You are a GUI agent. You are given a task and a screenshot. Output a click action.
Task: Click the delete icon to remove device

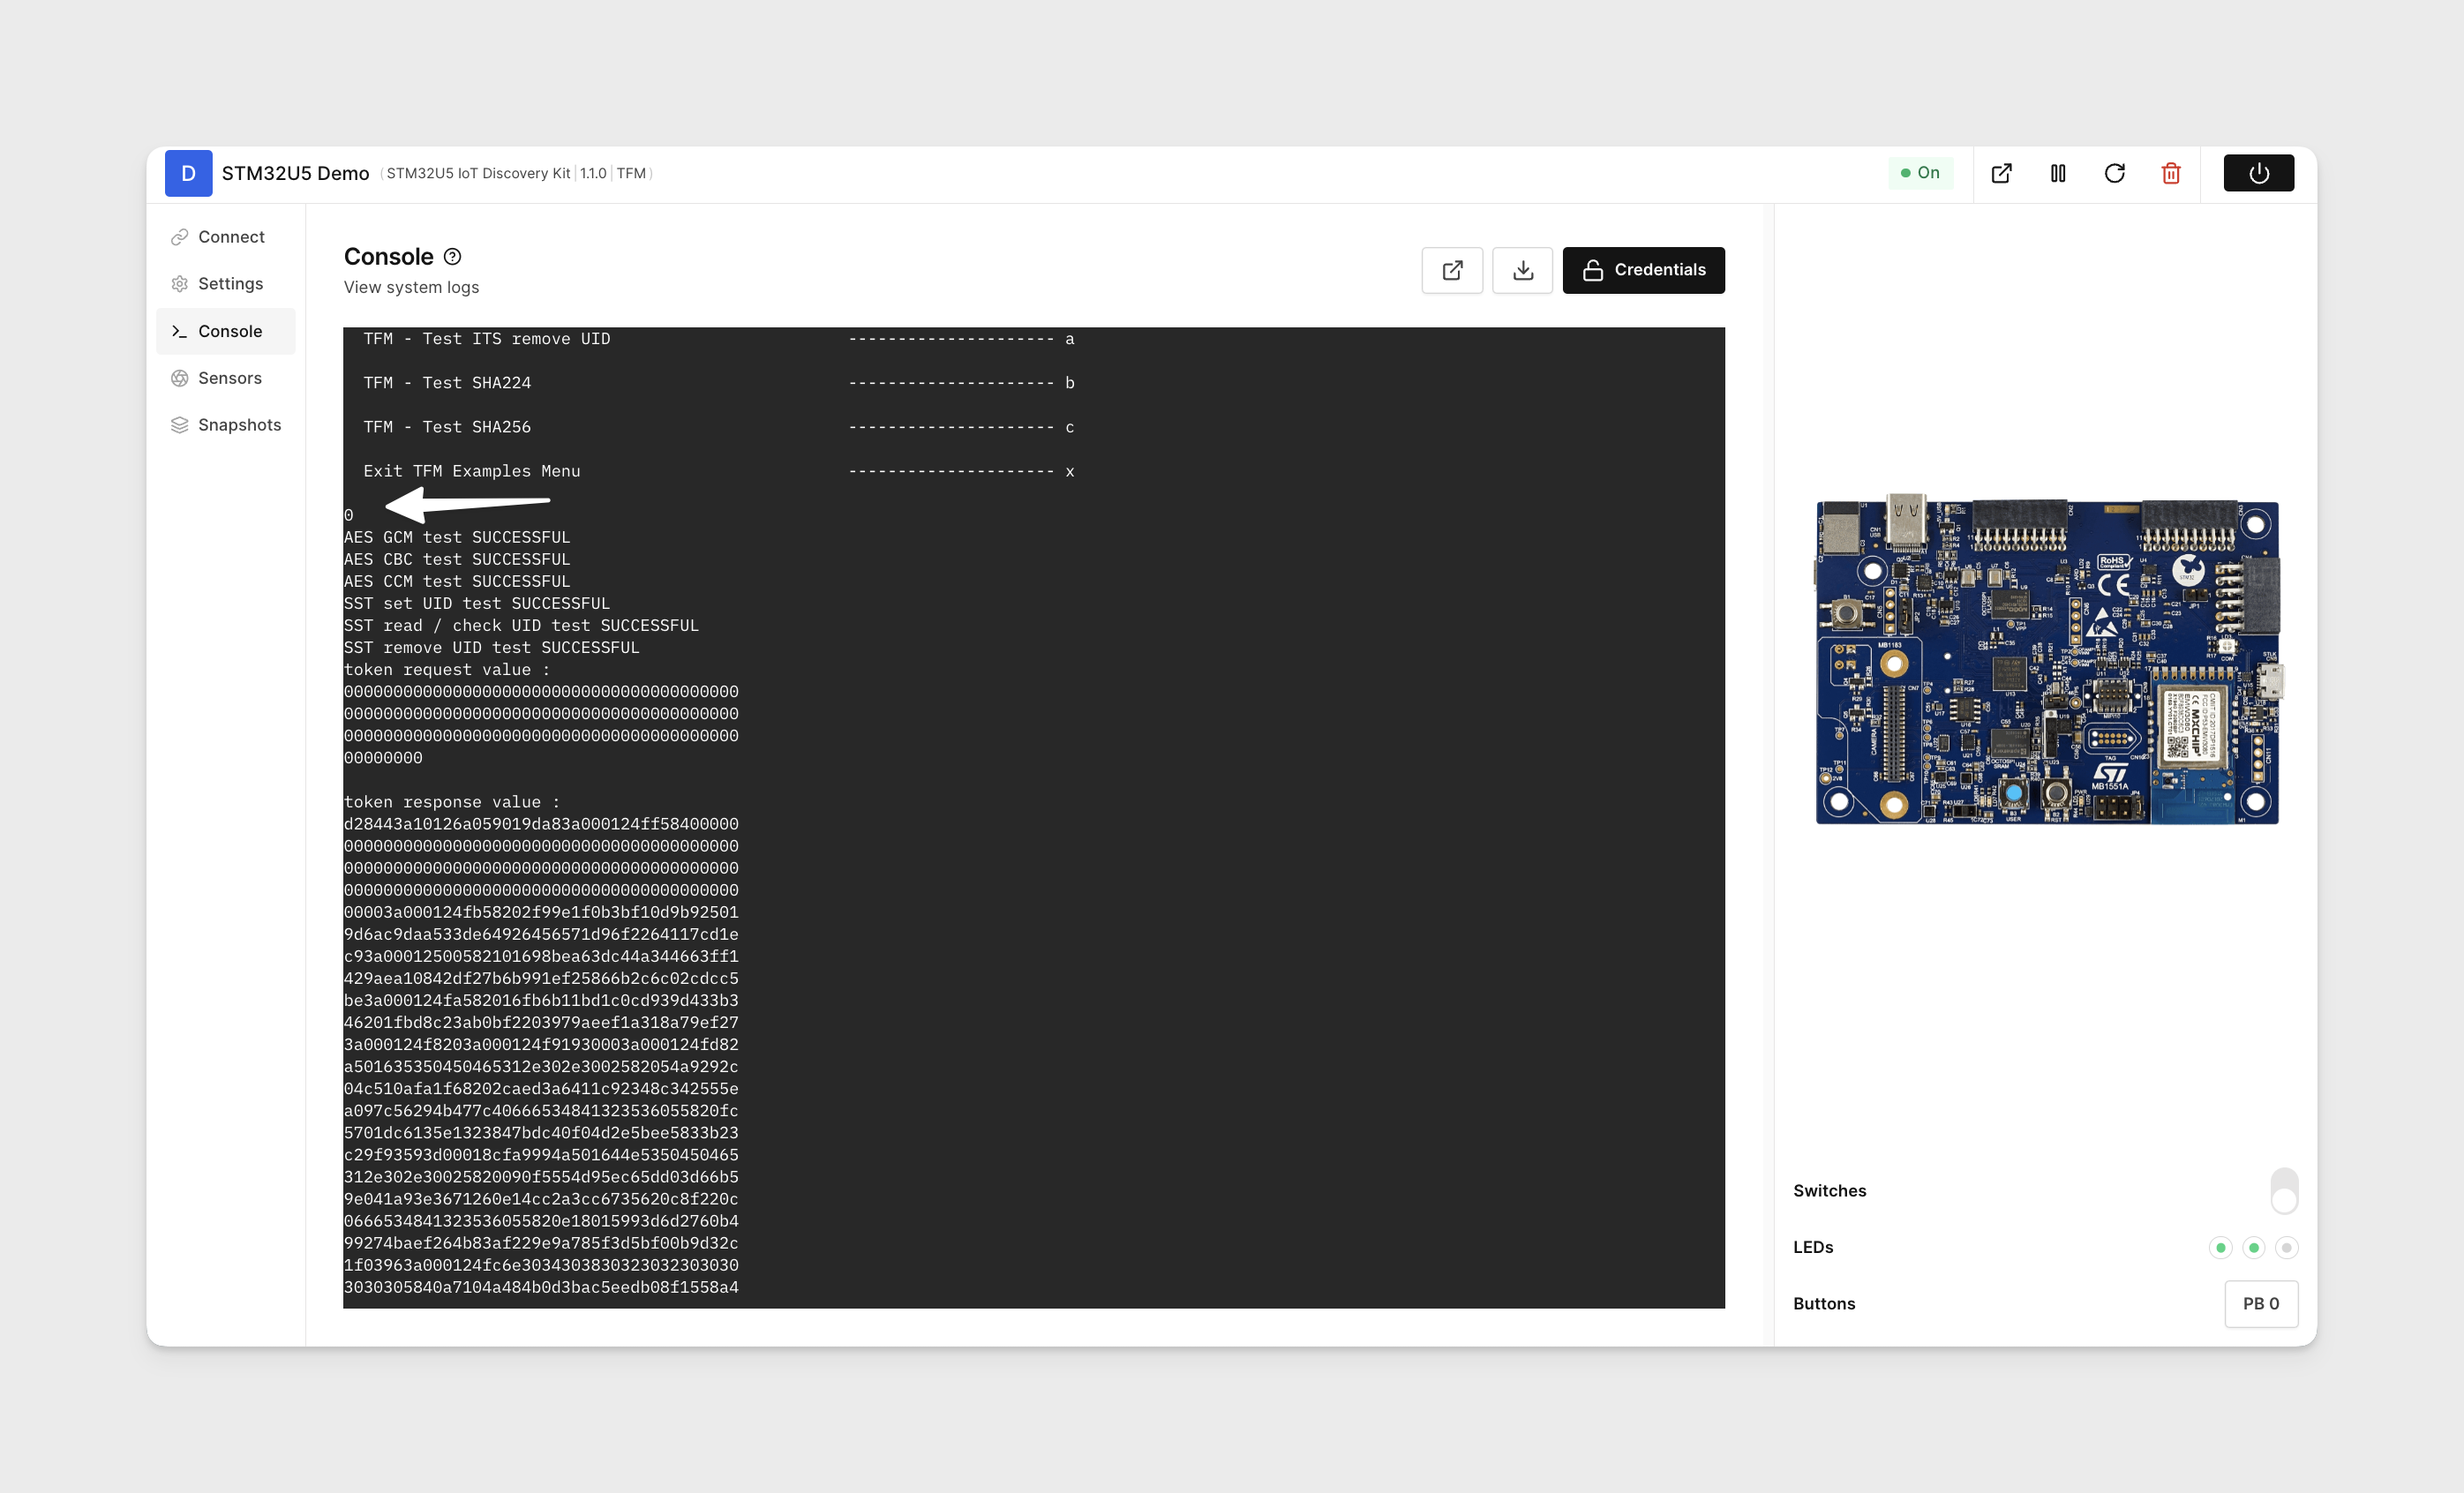(2170, 173)
